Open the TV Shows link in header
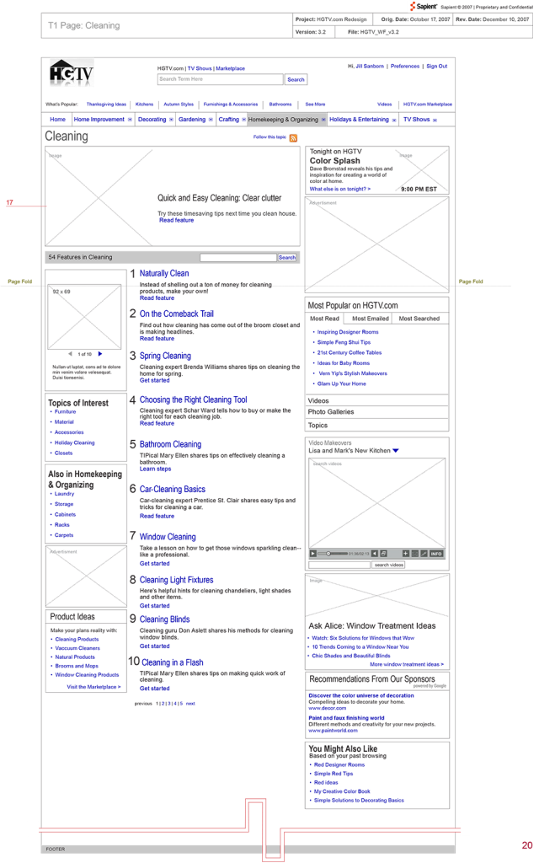 pyautogui.click(x=200, y=68)
